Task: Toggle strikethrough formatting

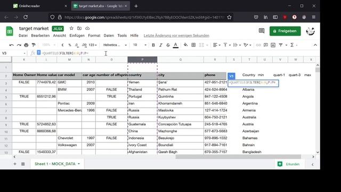Action: click(168, 45)
